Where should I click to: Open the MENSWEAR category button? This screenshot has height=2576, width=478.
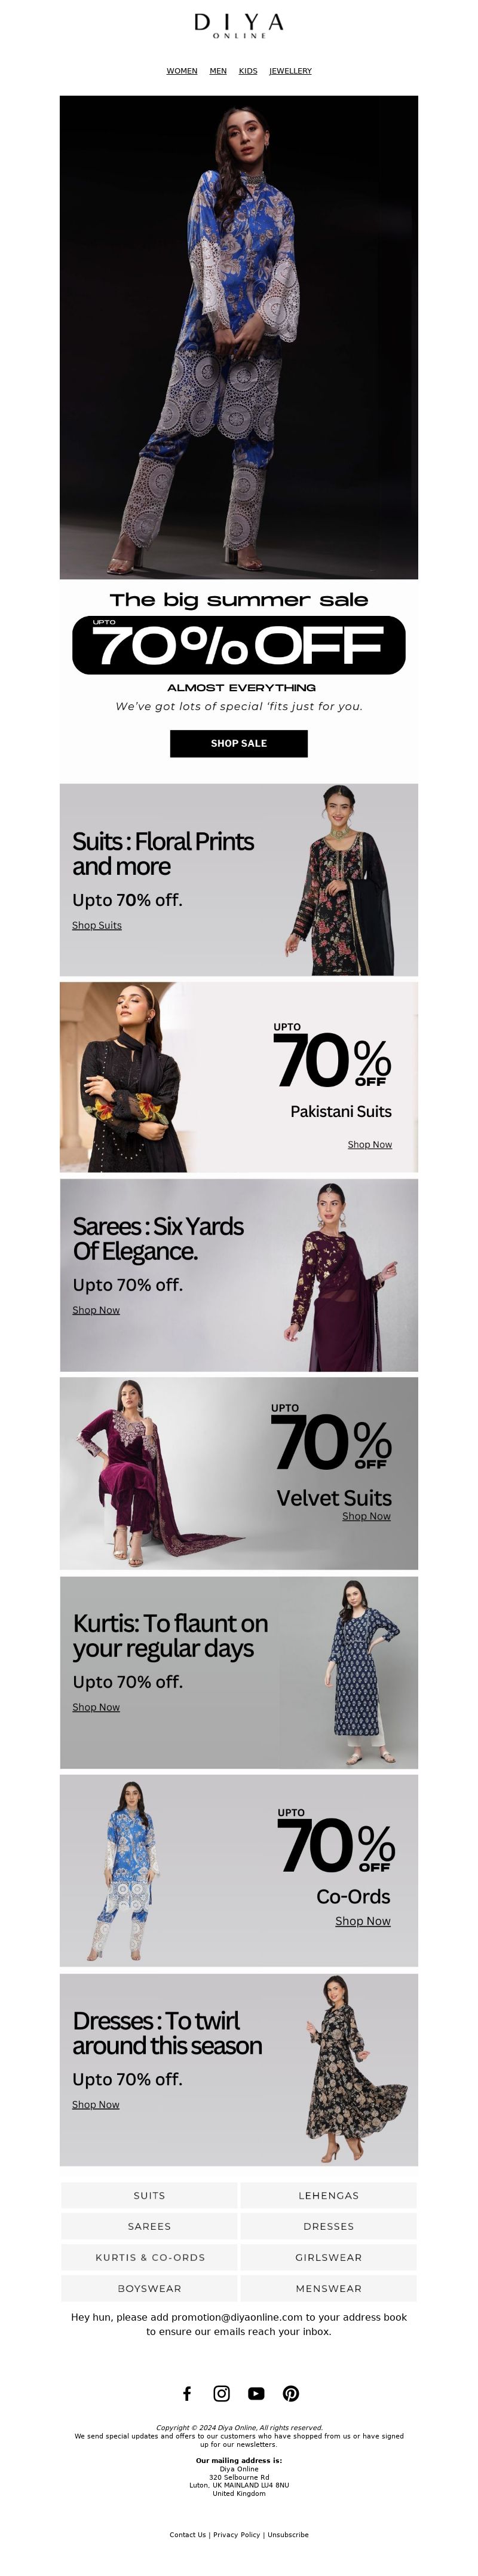(x=328, y=2288)
